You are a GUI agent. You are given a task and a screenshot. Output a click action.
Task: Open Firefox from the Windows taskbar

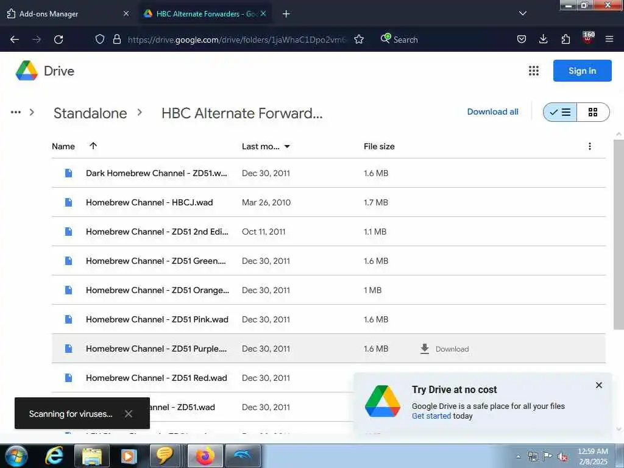coord(205,456)
